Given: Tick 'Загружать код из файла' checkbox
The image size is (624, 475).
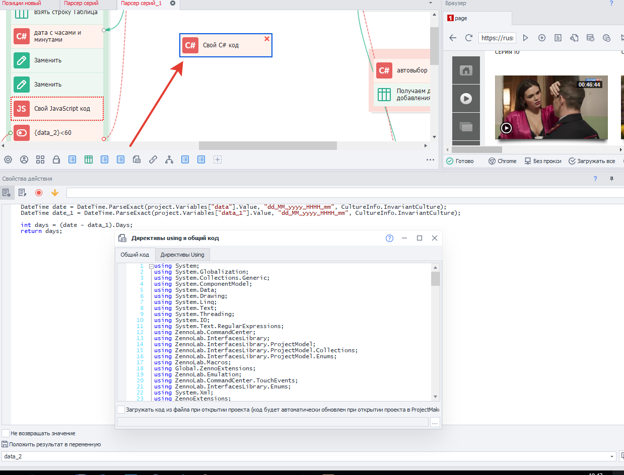Looking at the screenshot, I should pyautogui.click(x=121, y=410).
